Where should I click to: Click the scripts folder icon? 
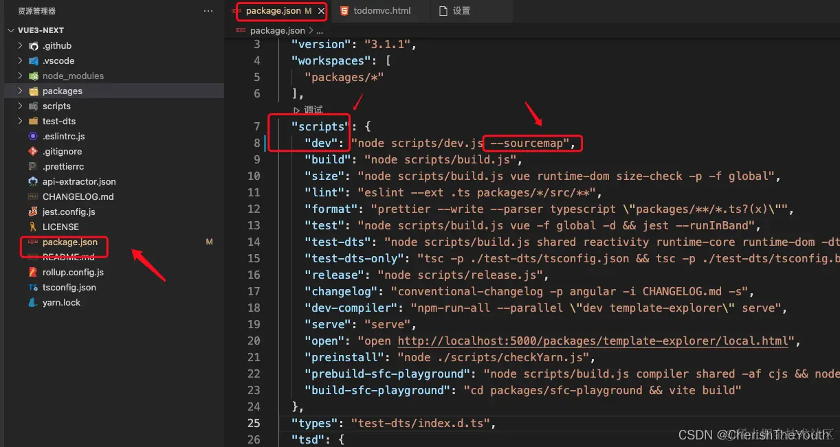(33, 106)
